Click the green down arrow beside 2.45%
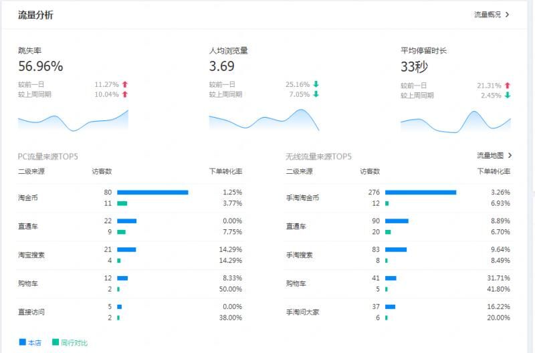 click(x=508, y=96)
